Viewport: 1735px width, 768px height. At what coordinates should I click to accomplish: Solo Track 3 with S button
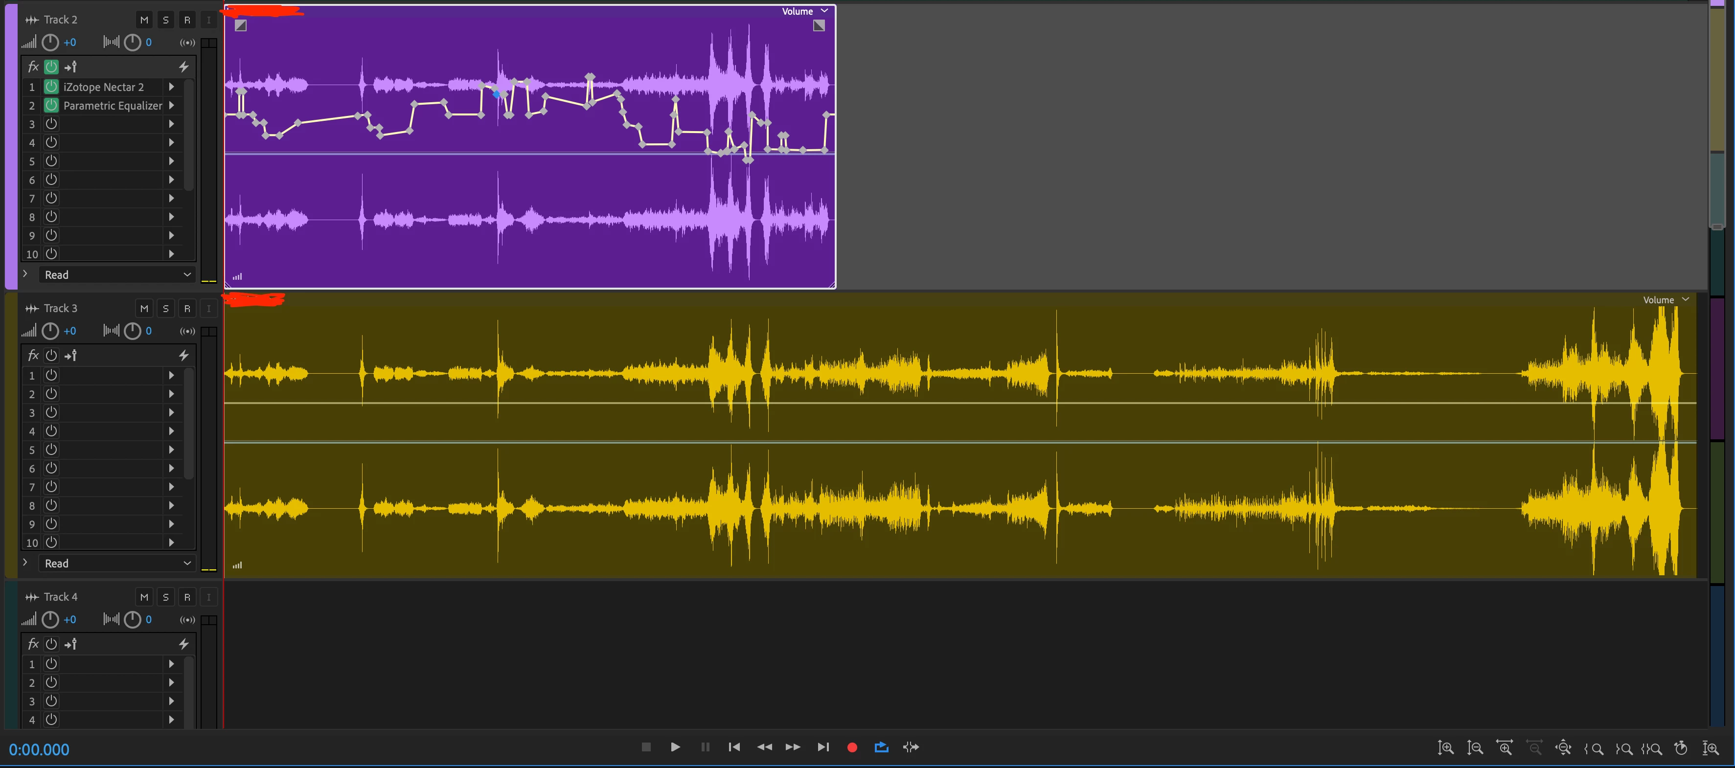[x=166, y=309]
